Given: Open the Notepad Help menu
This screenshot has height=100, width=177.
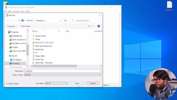Looking at the screenshot, I should tap(27, 11).
